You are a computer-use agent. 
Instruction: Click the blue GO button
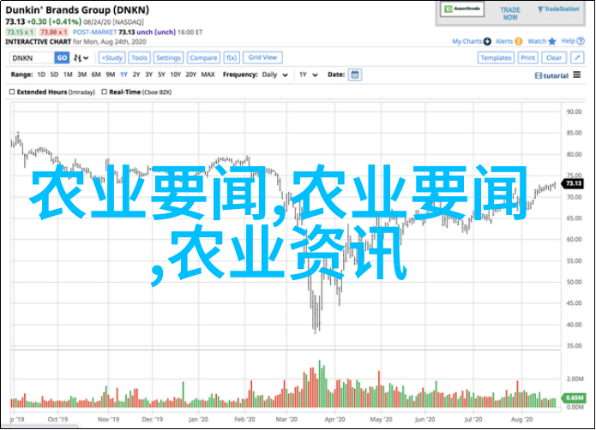pos(62,57)
